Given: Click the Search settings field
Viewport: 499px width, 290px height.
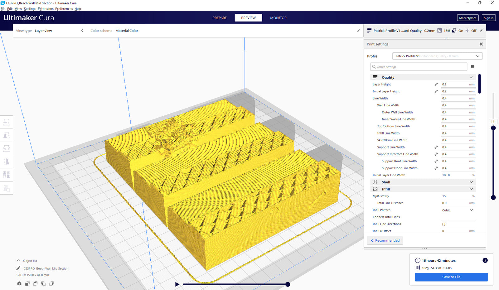Looking at the screenshot, I should 419,67.
